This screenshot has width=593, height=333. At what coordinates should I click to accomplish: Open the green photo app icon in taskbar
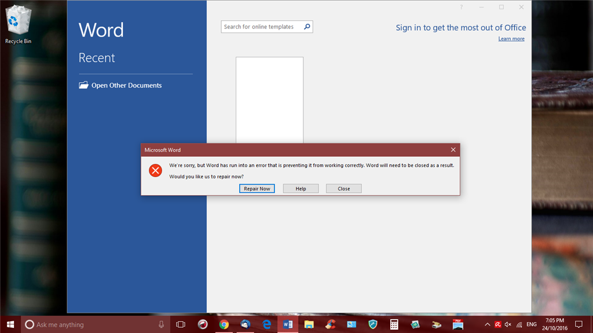pyautogui.click(x=415, y=324)
